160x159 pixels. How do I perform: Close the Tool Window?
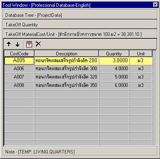155,5
